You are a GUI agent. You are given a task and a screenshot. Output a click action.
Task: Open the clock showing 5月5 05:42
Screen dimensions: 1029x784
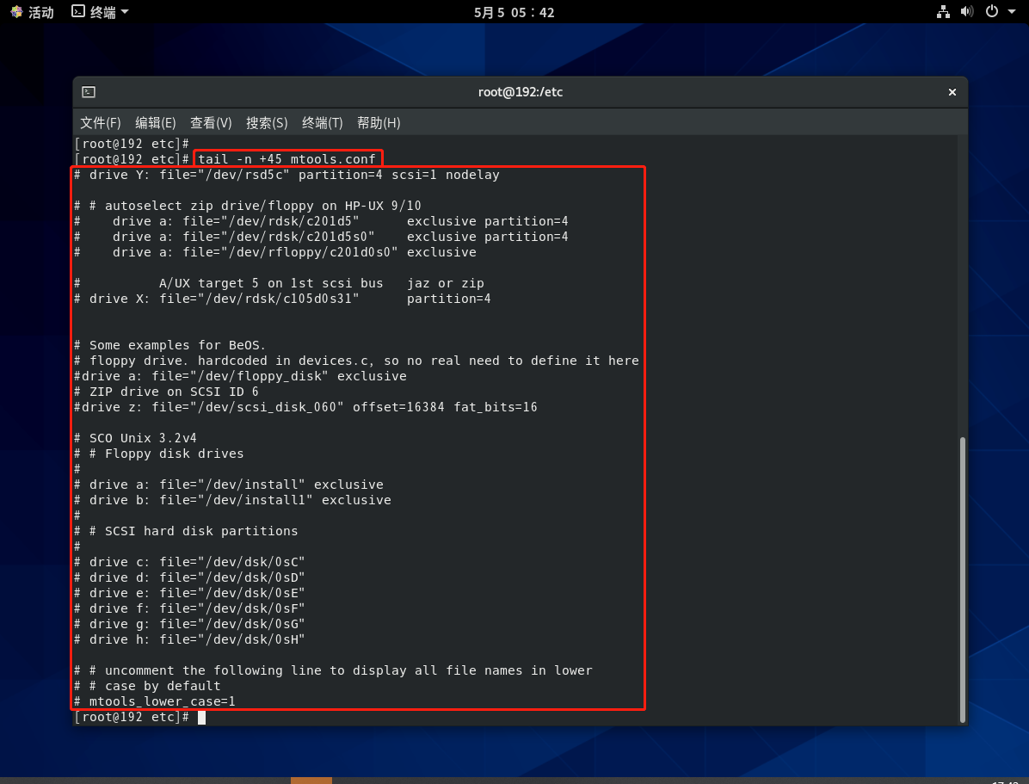pos(514,12)
